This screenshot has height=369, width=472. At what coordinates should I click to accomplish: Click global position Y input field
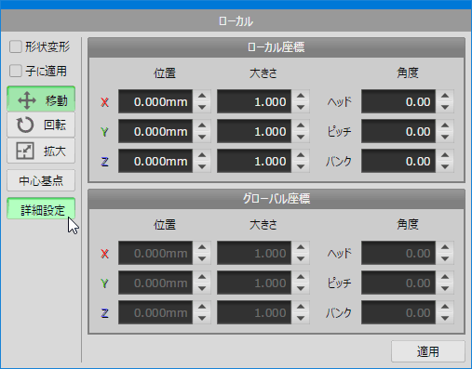[x=155, y=283]
